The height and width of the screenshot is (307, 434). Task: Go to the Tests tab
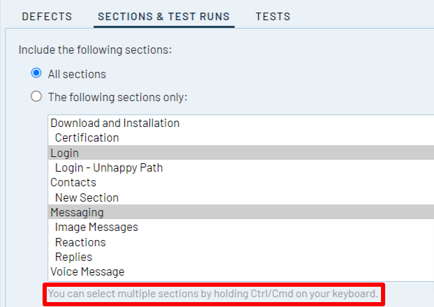point(273,16)
